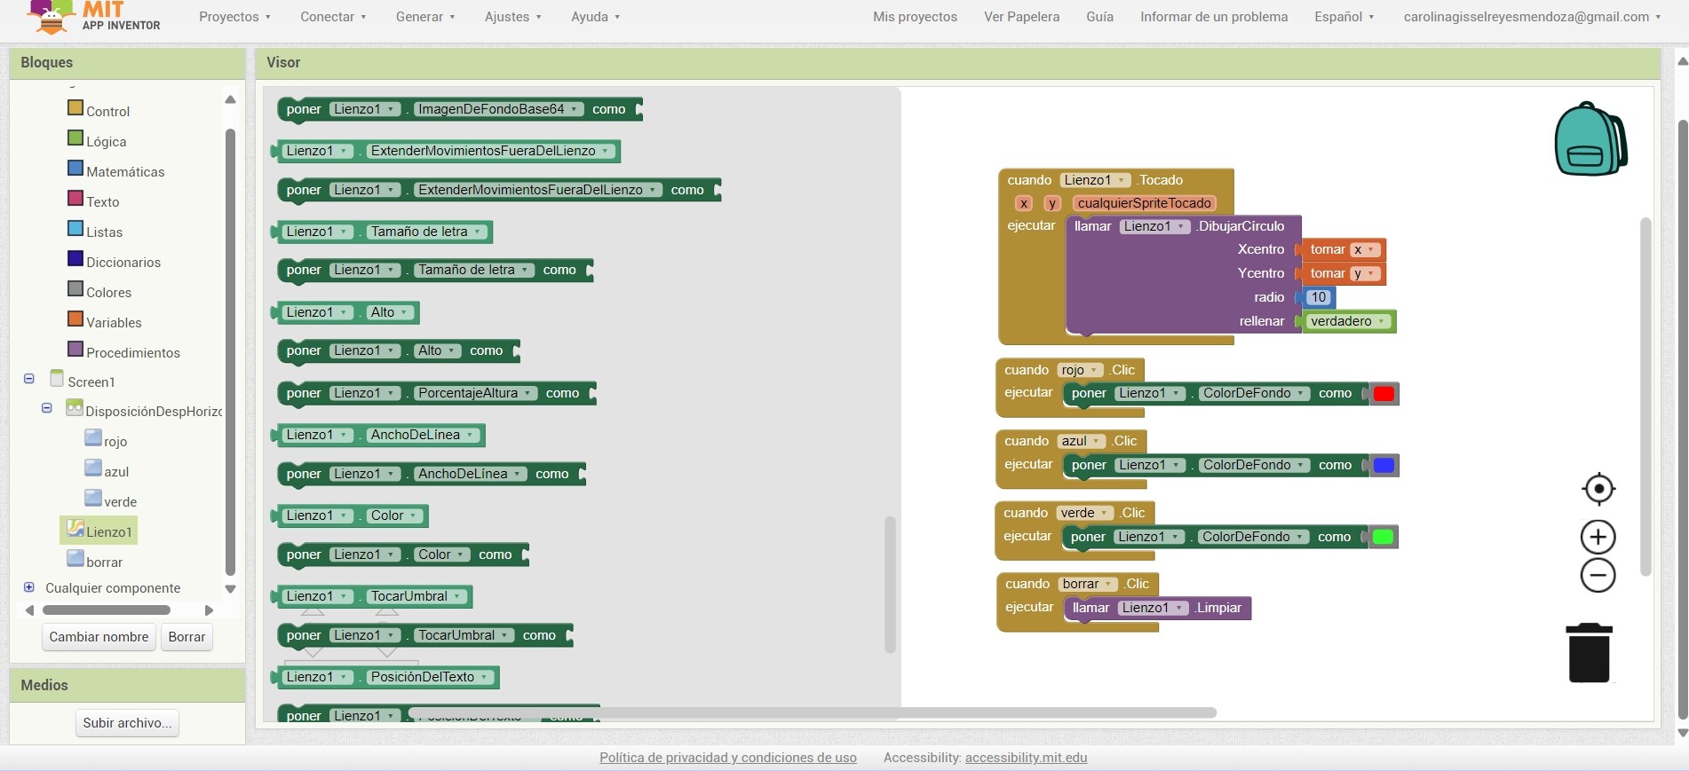Screen dimensions: 1689x771
Task: Click Informar de un problema
Action: click(1214, 17)
